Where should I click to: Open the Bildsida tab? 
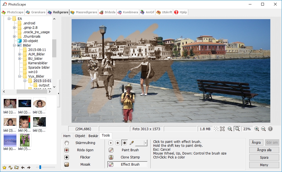107,12
